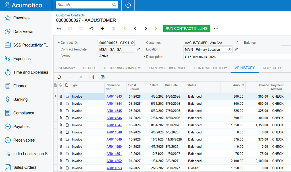The height and width of the screenshot is (172, 291).
Task: Open the more actions ellipsis menu
Action: tap(216, 29)
